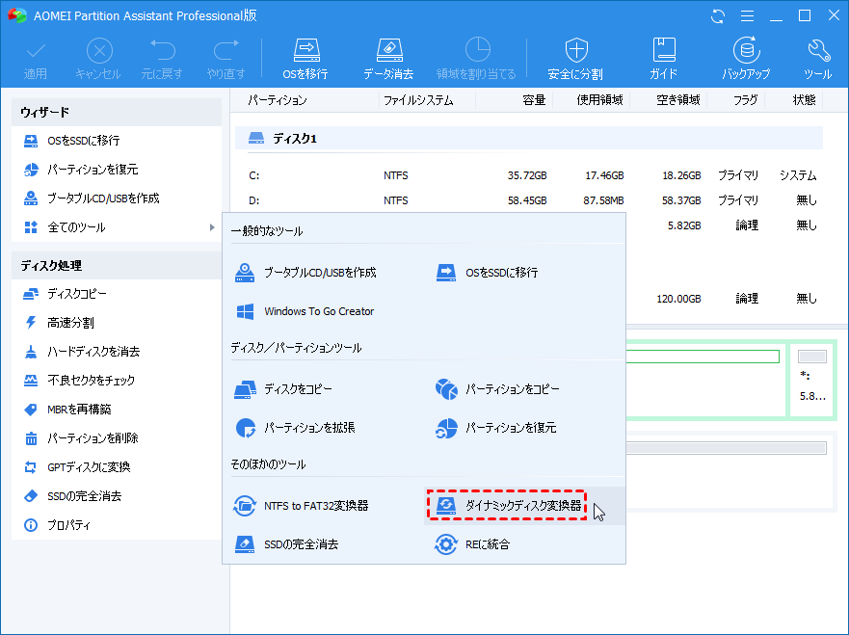Choose パーティションをコピー tool
This screenshot has width=849, height=635.
pos(497,389)
